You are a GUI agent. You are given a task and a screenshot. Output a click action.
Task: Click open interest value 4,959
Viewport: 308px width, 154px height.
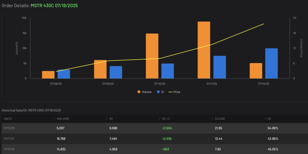point(113,149)
